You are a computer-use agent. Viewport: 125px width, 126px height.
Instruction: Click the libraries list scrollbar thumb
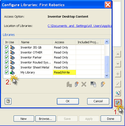click(x=107, y=64)
